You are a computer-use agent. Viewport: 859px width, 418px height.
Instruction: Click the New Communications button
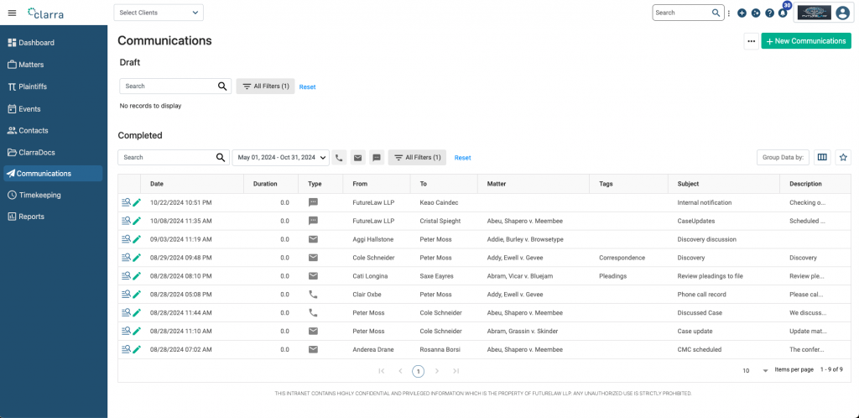[805, 41]
